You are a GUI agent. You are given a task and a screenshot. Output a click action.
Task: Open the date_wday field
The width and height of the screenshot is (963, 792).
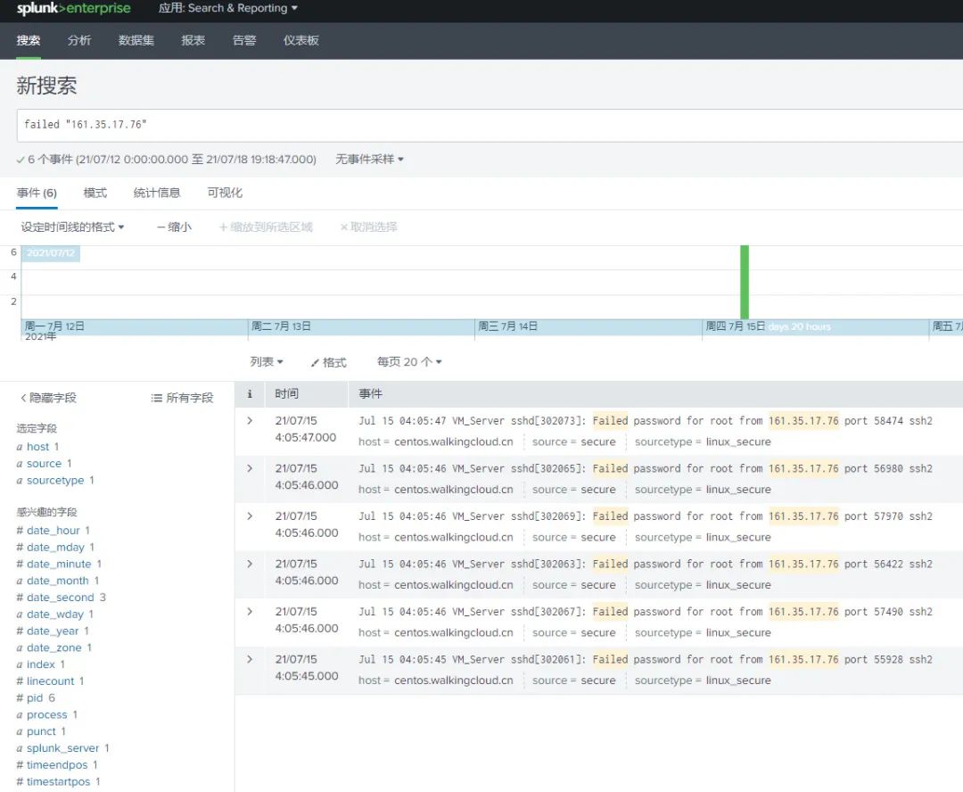[x=54, y=615]
